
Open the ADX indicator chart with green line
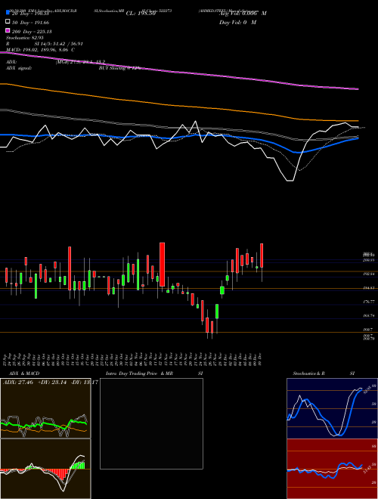point(45,408)
